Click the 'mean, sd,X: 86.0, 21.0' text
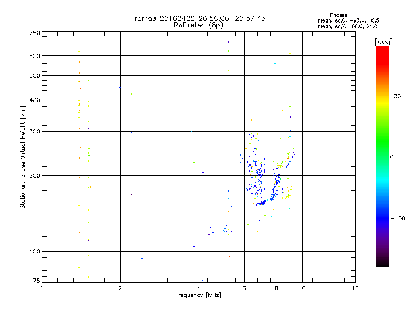Viewport: 418px width, 314px height. tap(347, 26)
